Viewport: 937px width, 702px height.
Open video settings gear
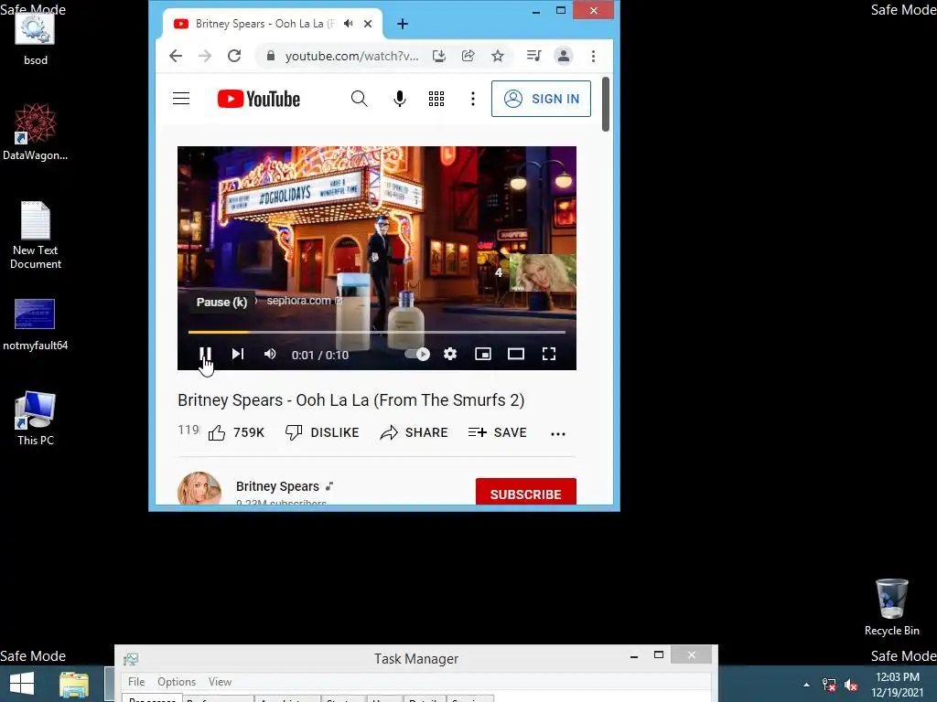(450, 354)
